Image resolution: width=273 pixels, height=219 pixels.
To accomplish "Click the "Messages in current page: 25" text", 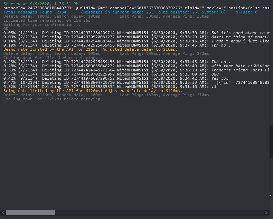I will (x=117, y=12).
